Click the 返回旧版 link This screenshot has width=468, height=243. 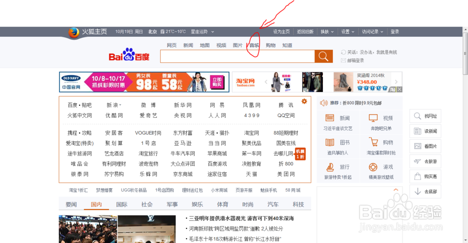(x=305, y=32)
